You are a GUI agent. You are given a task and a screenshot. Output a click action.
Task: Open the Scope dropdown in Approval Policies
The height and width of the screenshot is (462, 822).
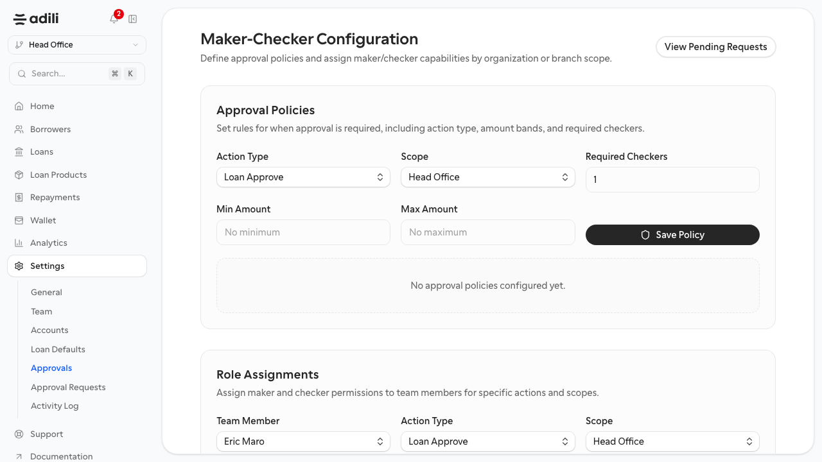click(488, 177)
